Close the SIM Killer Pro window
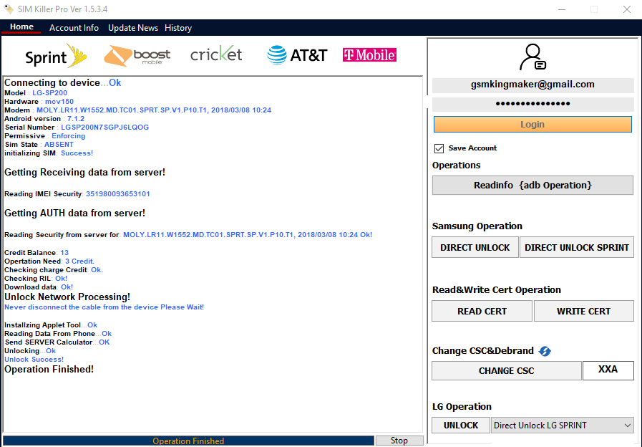 click(x=626, y=9)
